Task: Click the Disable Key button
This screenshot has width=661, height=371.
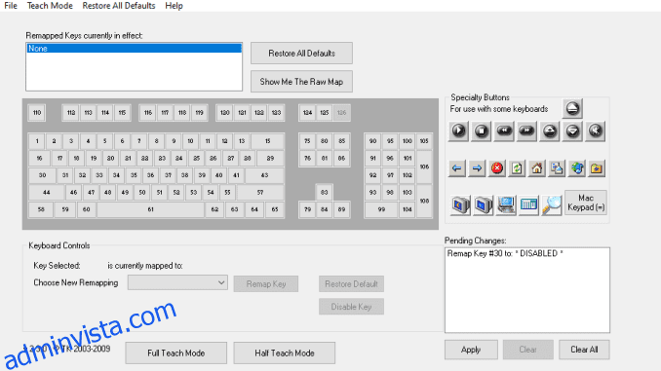Action: [x=351, y=307]
